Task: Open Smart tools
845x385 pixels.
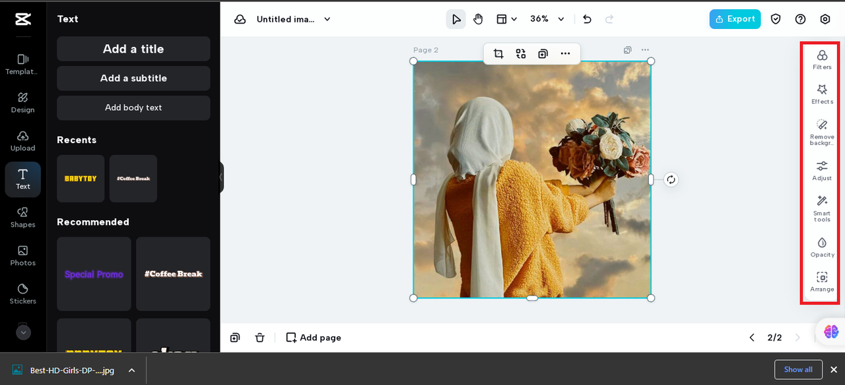Action: (x=822, y=208)
